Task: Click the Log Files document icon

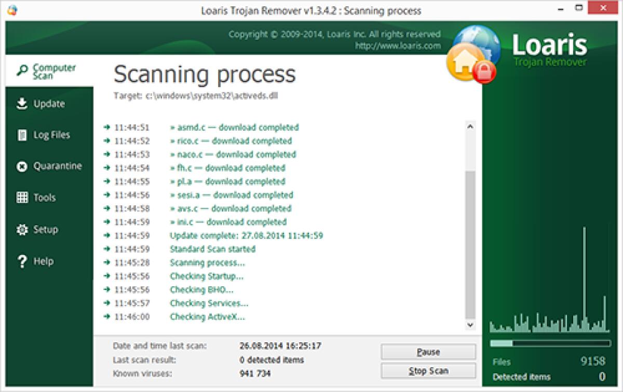Action: pyautogui.click(x=21, y=135)
